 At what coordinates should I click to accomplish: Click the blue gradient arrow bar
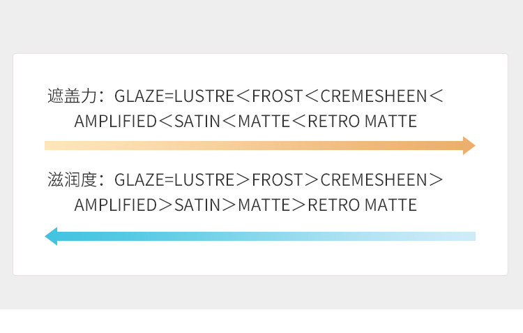265,236
